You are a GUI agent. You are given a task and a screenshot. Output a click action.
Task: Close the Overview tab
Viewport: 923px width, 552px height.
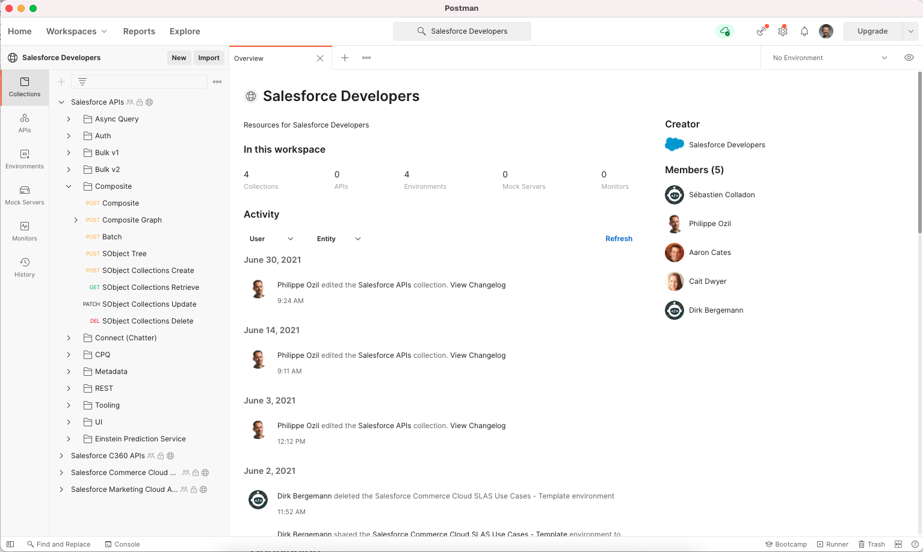pyautogui.click(x=320, y=58)
